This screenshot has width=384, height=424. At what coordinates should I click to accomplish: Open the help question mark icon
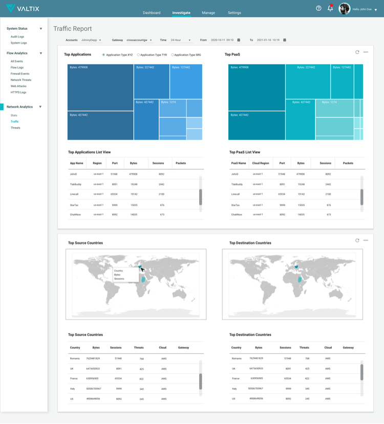[x=318, y=8]
